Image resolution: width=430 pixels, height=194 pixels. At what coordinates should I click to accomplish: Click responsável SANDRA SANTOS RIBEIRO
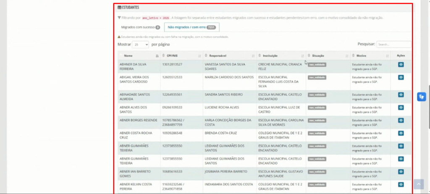point(224,94)
